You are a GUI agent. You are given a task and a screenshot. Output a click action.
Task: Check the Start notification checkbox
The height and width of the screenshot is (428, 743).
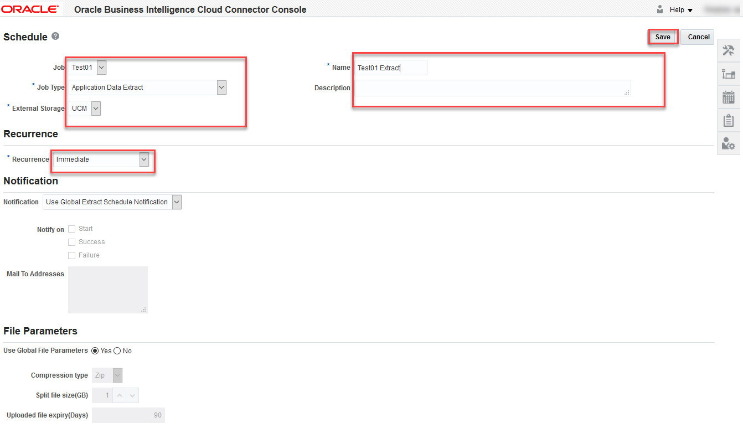pos(71,229)
